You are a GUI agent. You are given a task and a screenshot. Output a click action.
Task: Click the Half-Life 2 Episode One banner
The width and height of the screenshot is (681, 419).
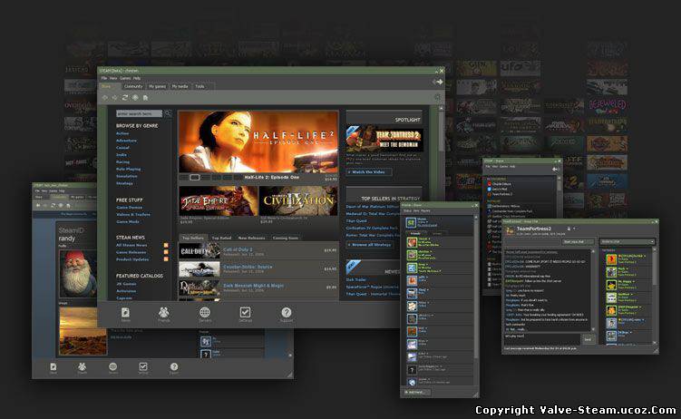pos(258,142)
